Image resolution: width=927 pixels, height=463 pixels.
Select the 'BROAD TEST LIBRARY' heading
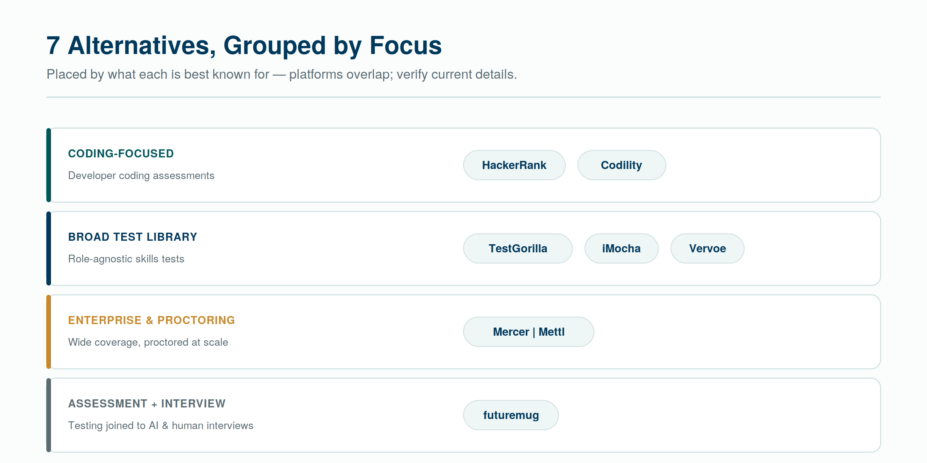132,237
